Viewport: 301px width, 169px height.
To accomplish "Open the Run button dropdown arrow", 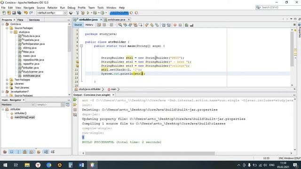I will (91, 13).
